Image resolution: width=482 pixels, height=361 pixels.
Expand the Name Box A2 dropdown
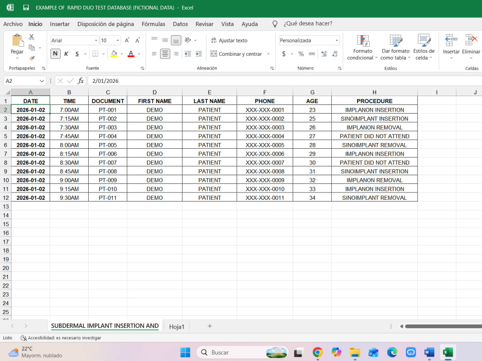[42, 81]
